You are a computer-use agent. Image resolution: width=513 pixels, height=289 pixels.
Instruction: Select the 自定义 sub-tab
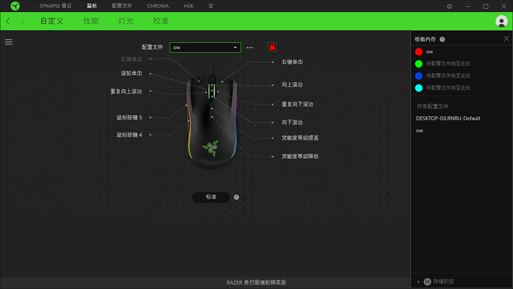point(52,21)
